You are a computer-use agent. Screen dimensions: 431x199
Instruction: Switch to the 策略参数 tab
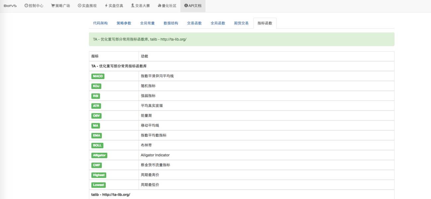124,23
